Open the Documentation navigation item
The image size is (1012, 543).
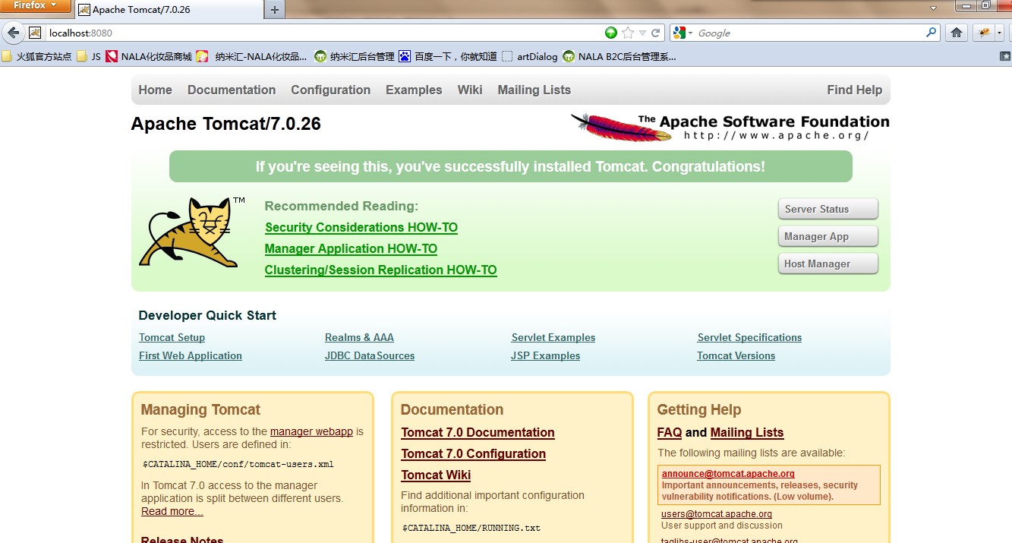(232, 90)
